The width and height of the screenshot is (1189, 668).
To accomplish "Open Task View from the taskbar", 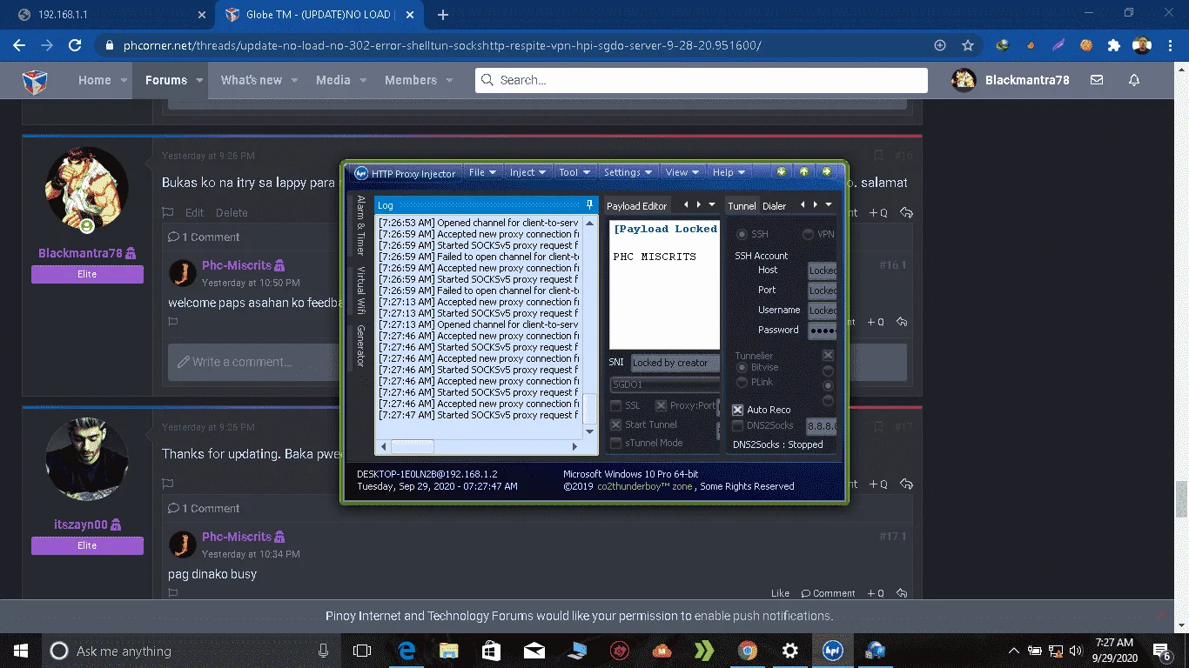I will coord(362,651).
